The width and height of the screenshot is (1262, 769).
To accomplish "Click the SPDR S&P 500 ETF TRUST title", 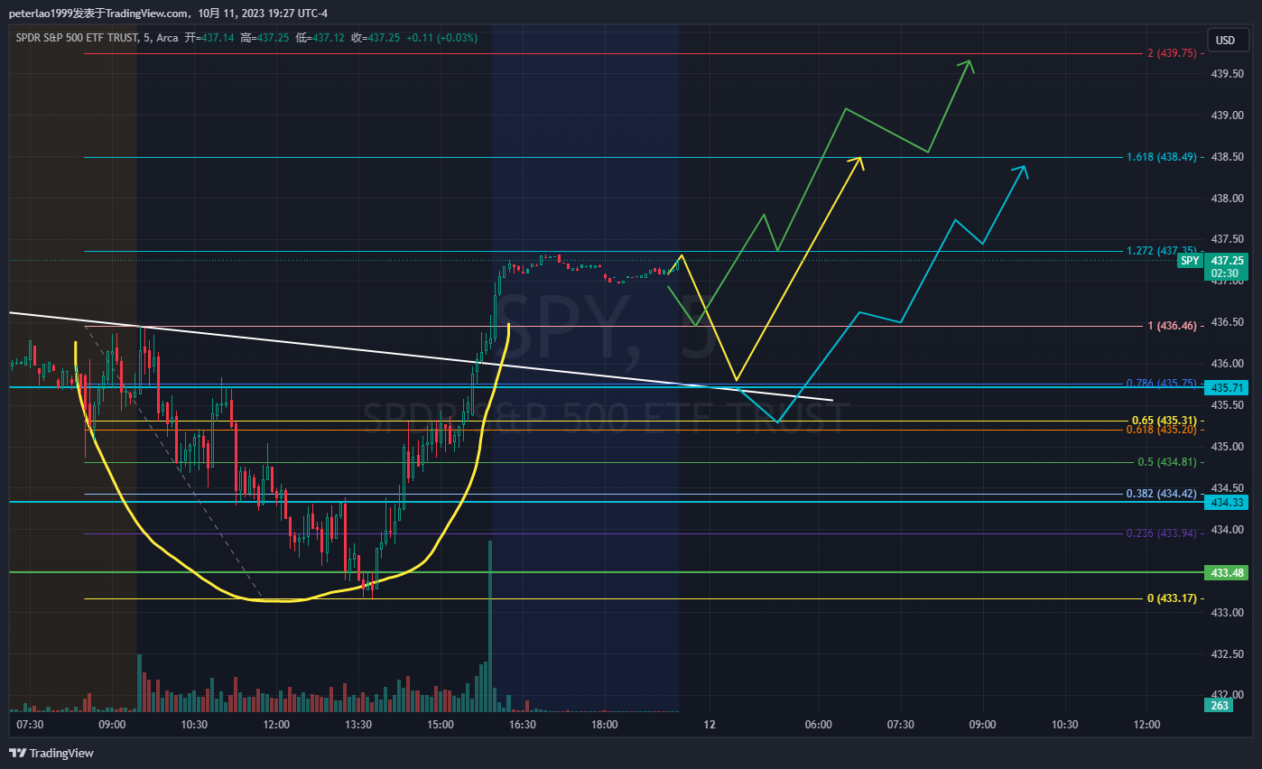I will point(76,38).
